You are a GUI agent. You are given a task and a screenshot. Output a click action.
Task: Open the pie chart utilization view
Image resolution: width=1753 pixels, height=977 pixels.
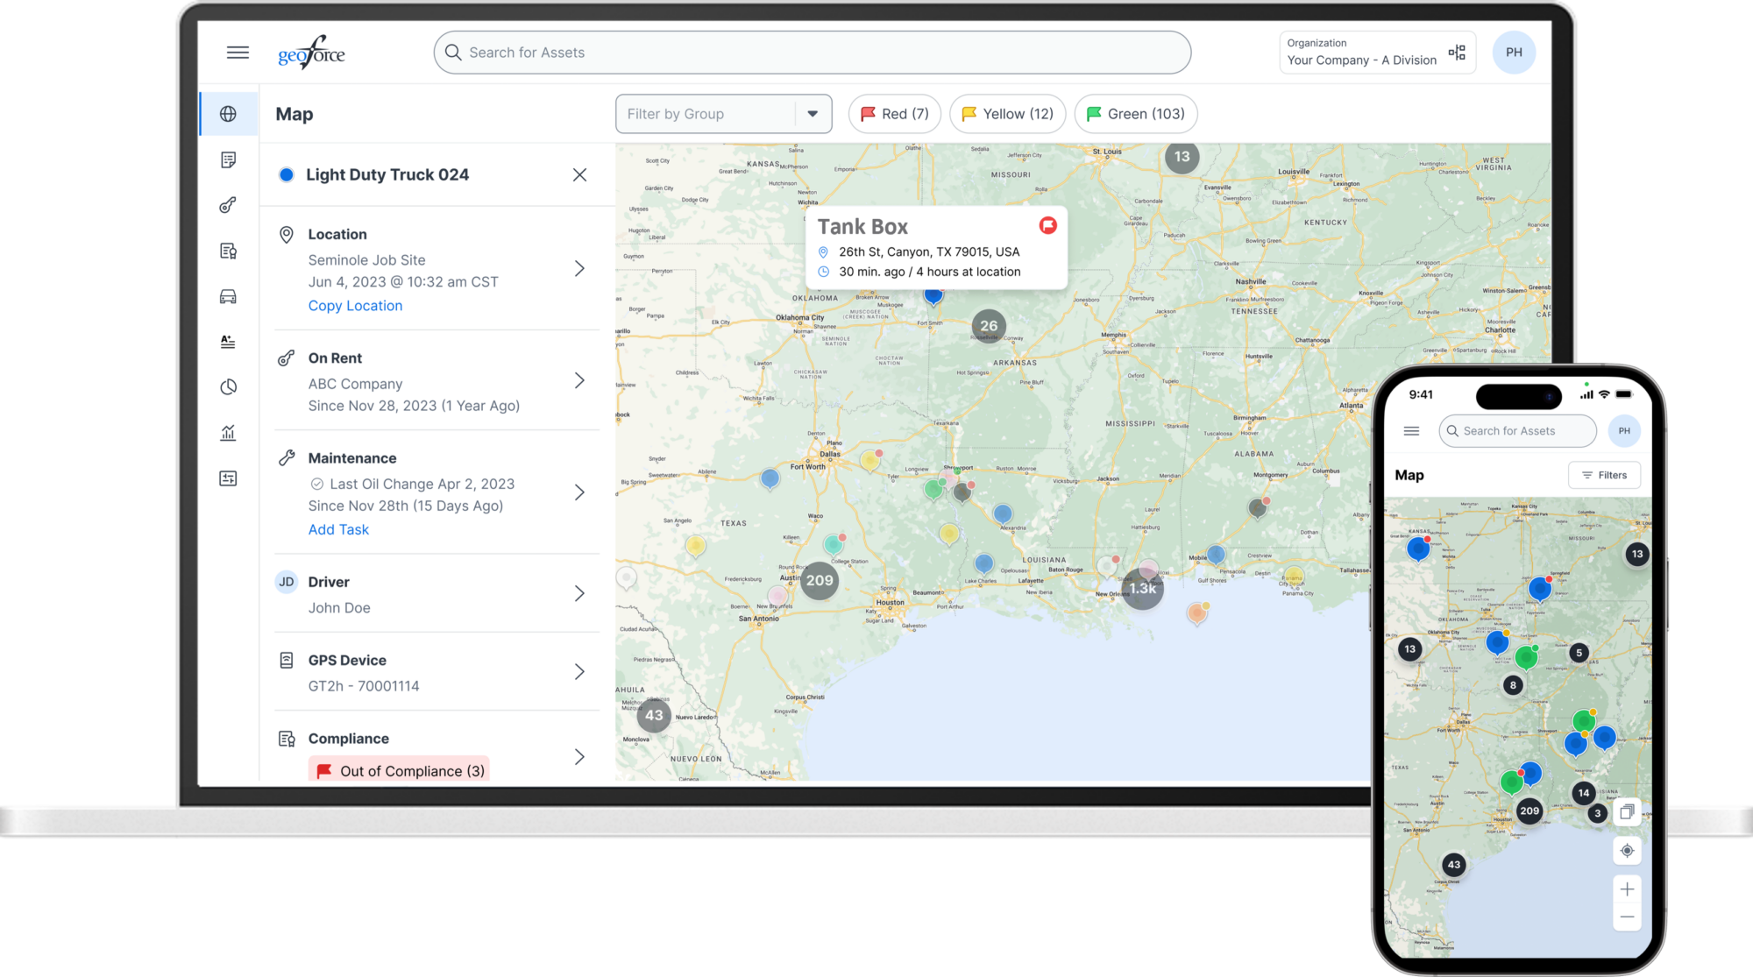pos(228,386)
